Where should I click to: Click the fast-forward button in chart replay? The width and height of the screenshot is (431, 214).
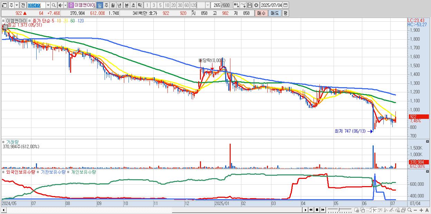(x=323, y=210)
